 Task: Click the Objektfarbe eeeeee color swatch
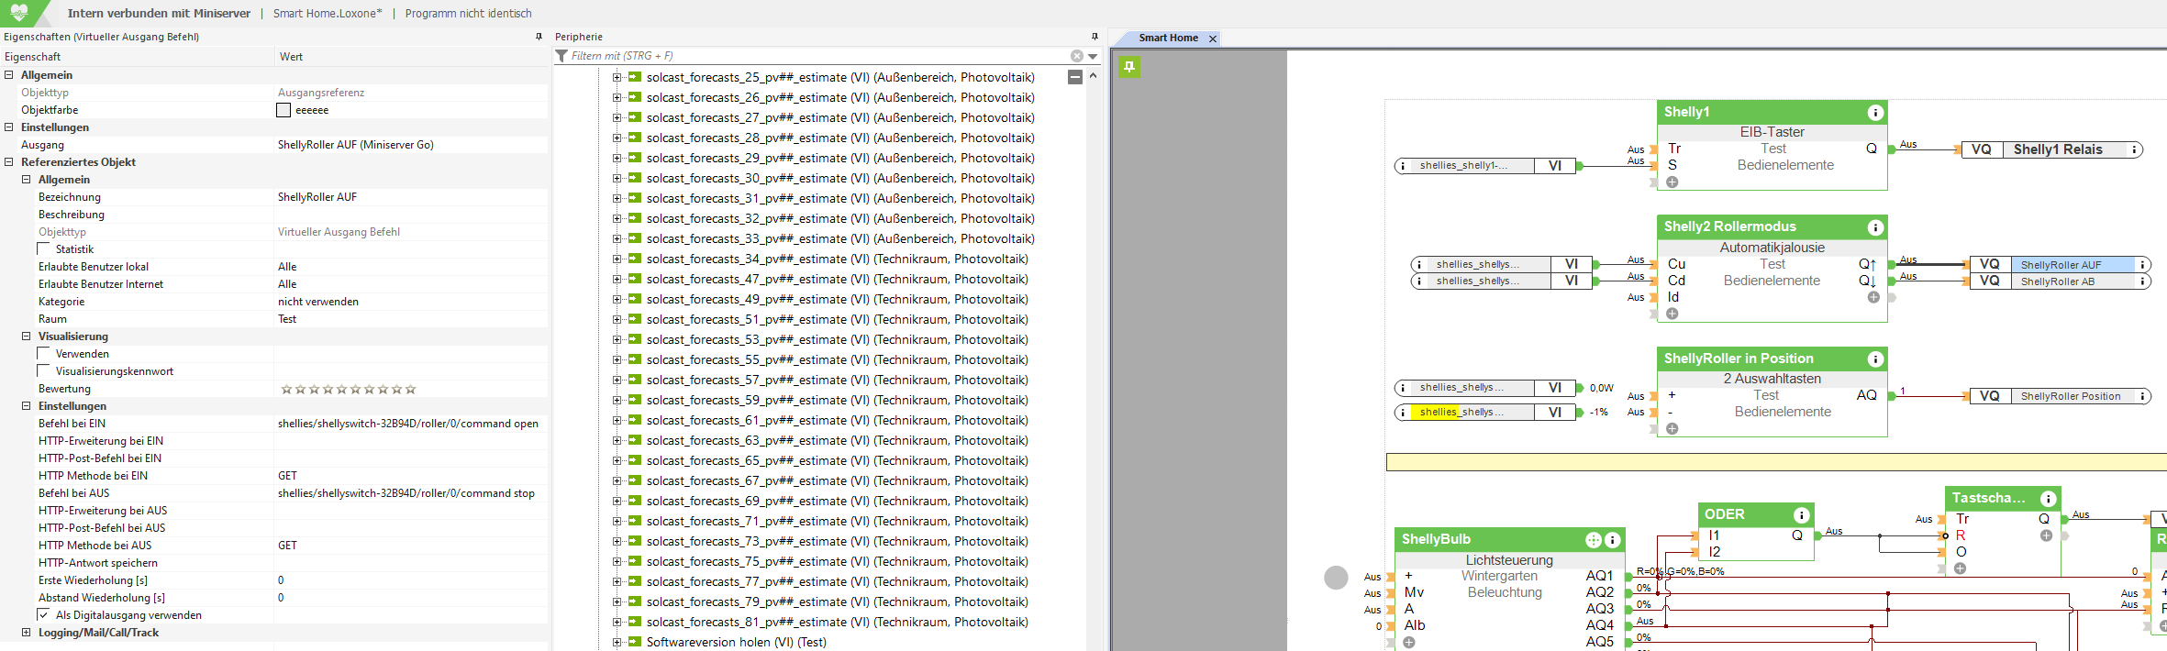(283, 110)
